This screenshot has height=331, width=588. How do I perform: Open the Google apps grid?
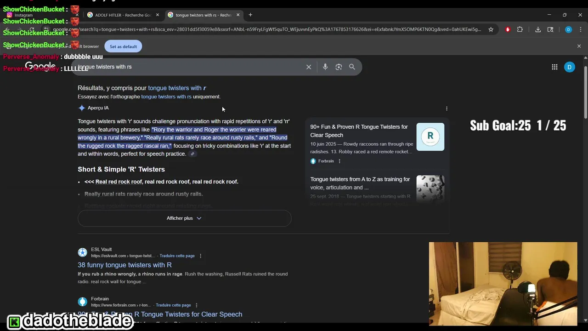554,67
